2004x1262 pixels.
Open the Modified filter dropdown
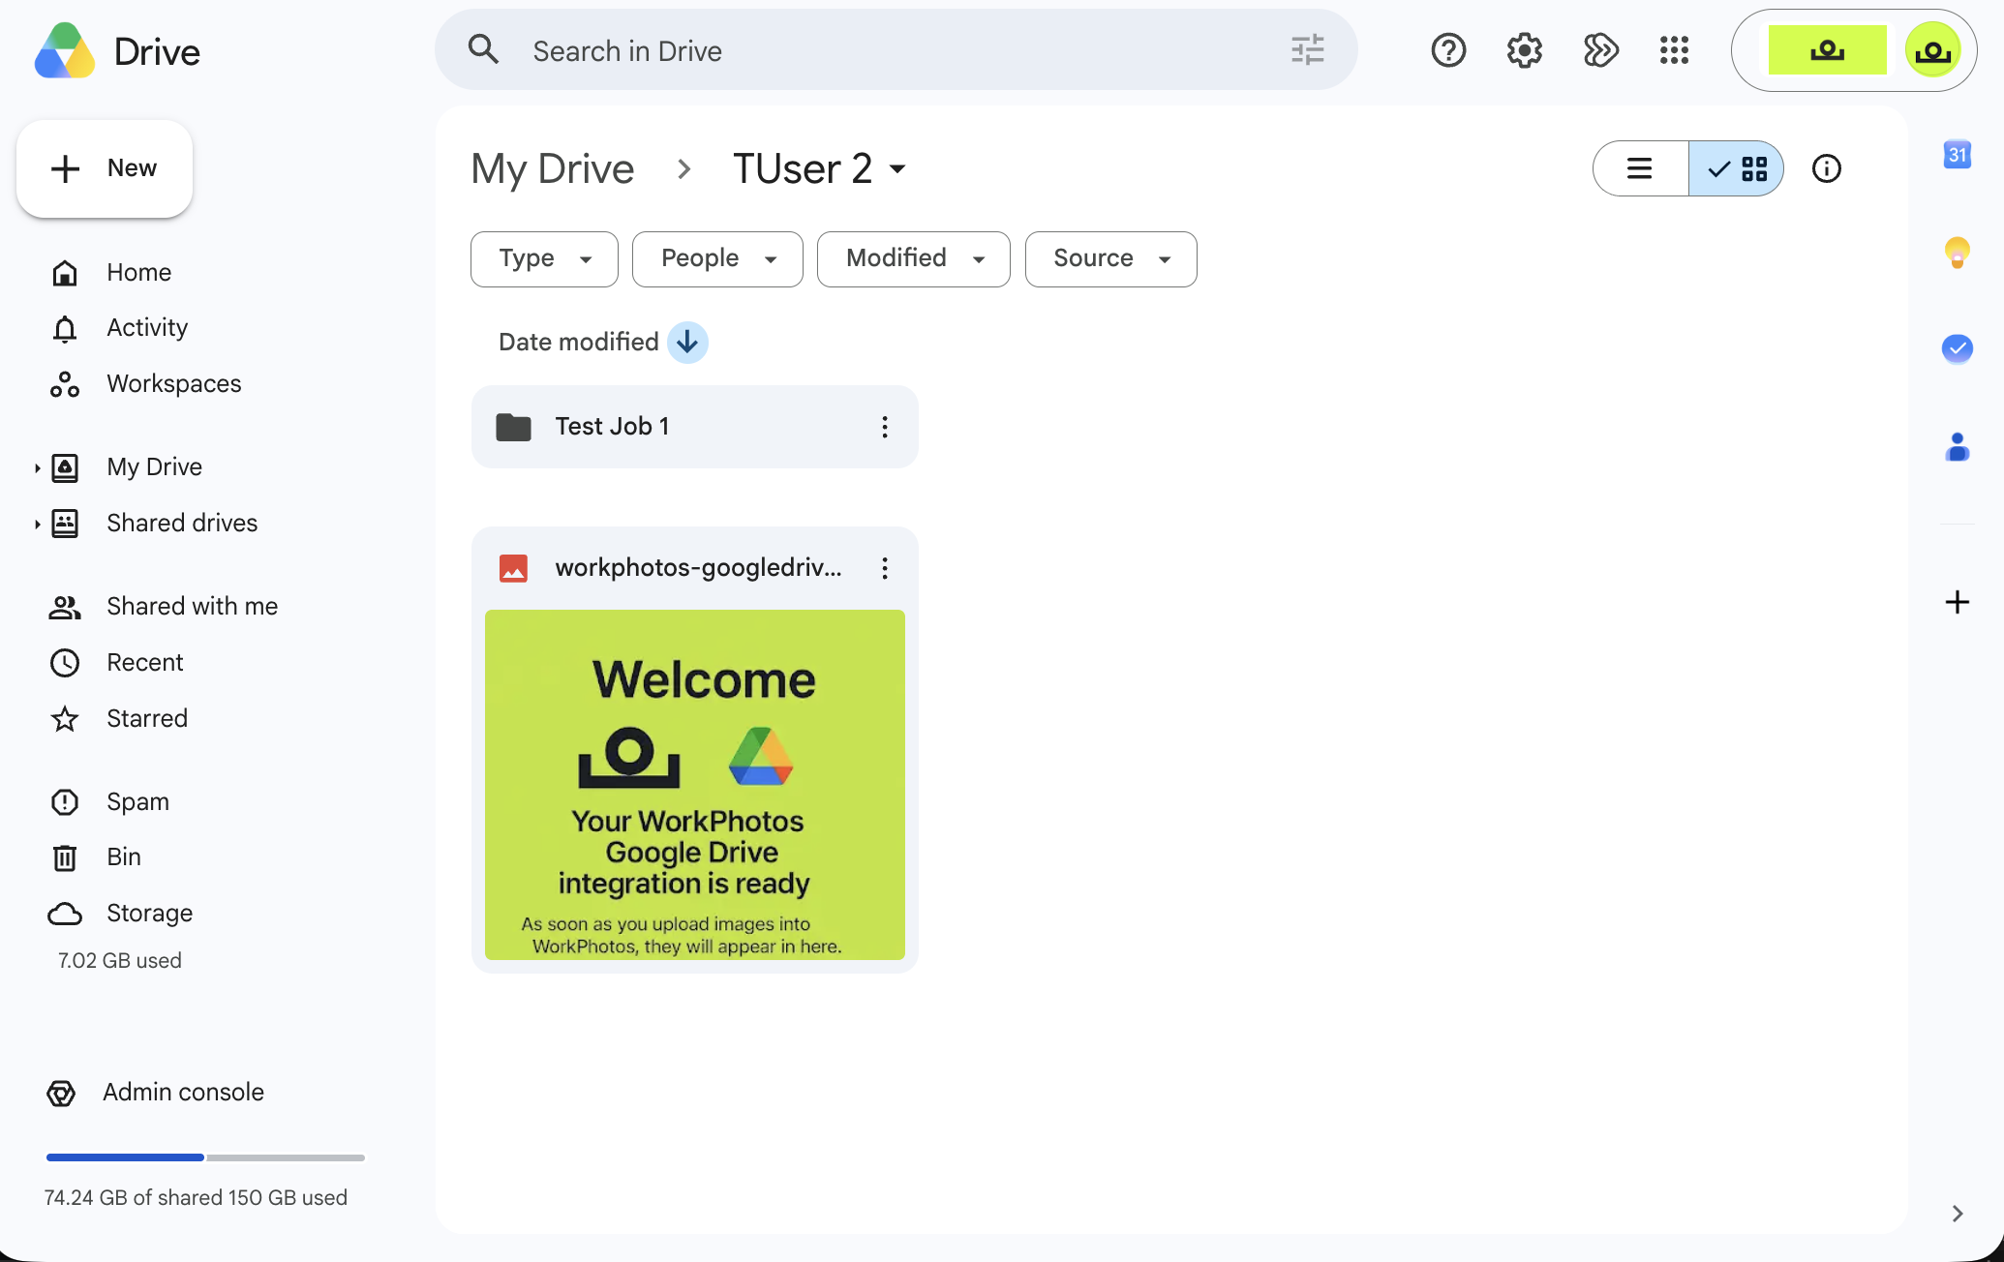[913, 258]
